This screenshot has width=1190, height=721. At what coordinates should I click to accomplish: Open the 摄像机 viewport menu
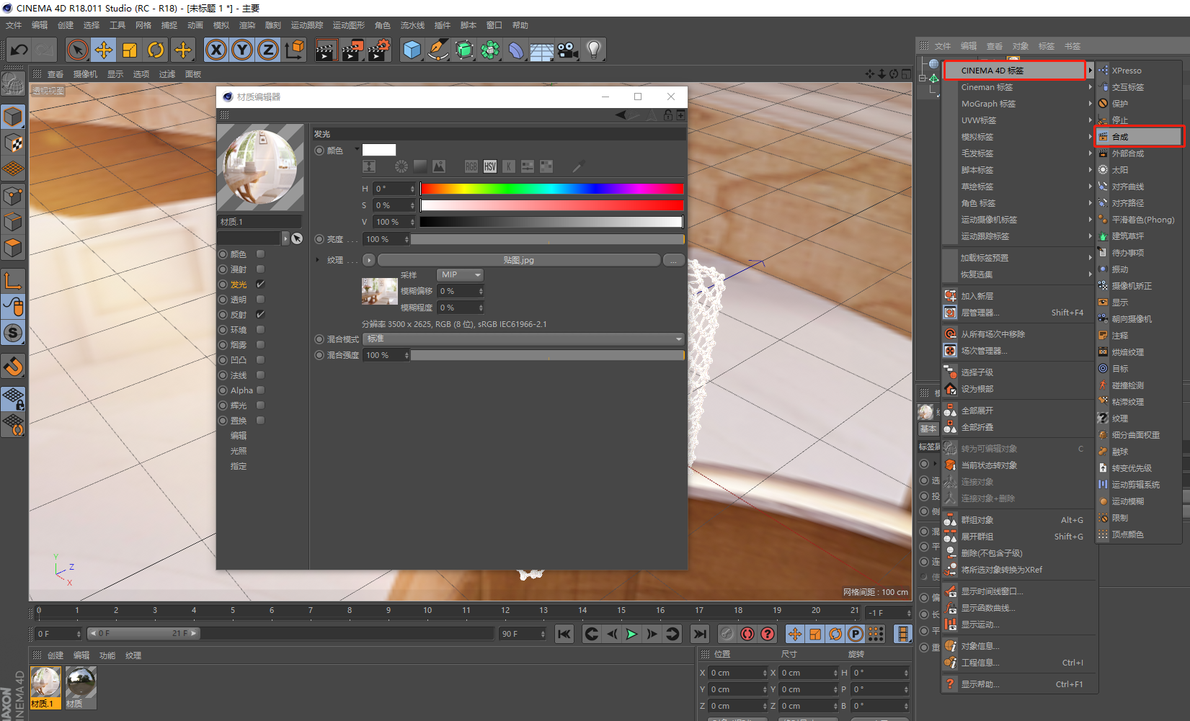coord(85,74)
